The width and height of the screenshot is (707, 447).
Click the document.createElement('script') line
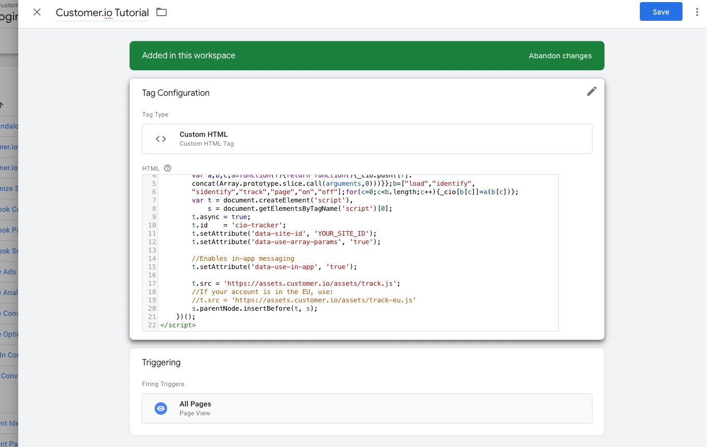pyautogui.click(x=273, y=200)
